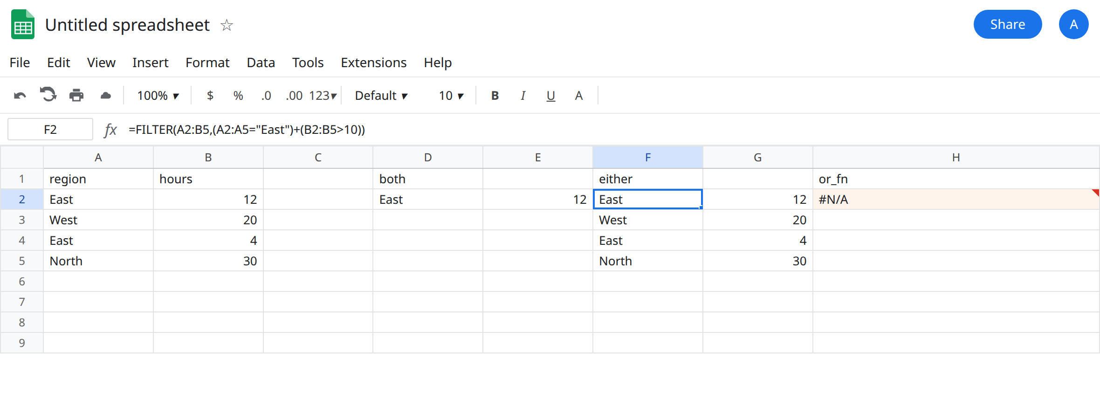Viewport: 1100px width, 401px height.
Task: Open the Extensions menu
Action: tap(373, 62)
